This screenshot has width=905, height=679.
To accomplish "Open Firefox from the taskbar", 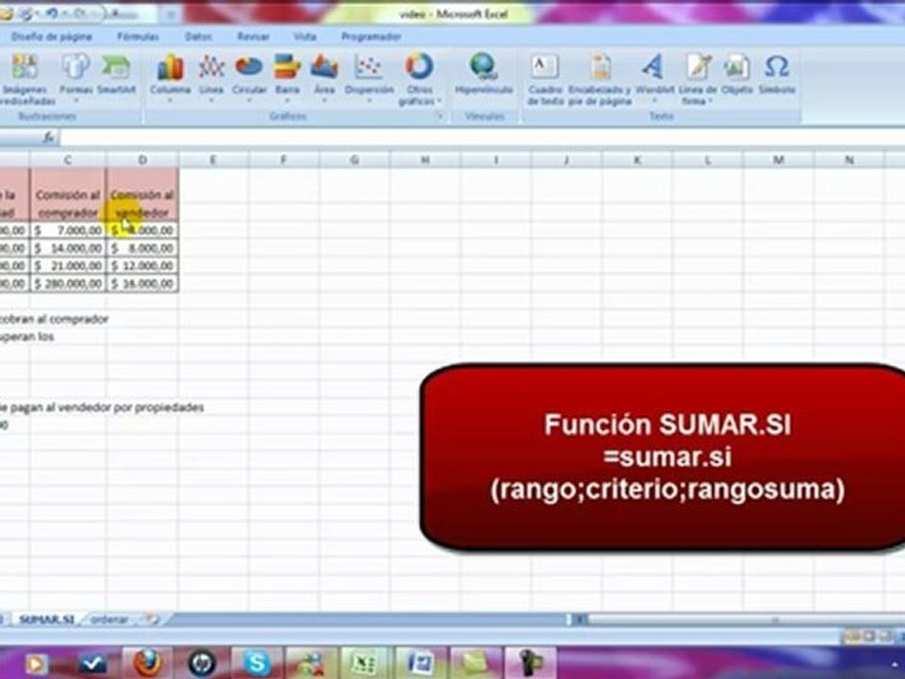I will pyautogui.click(x=149, y=663).
